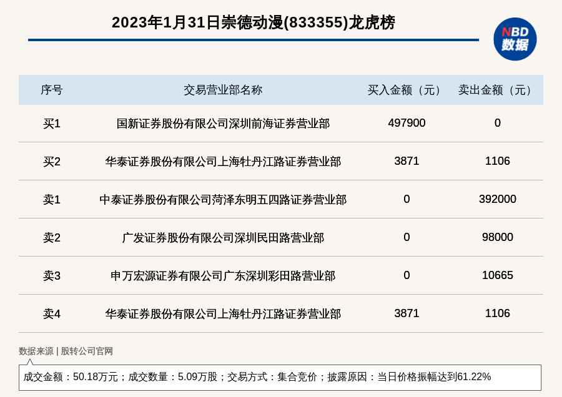The width and height of the screenshot is (562, 397).
Task: Select the 卖3 row label
Action: [52, 275]
